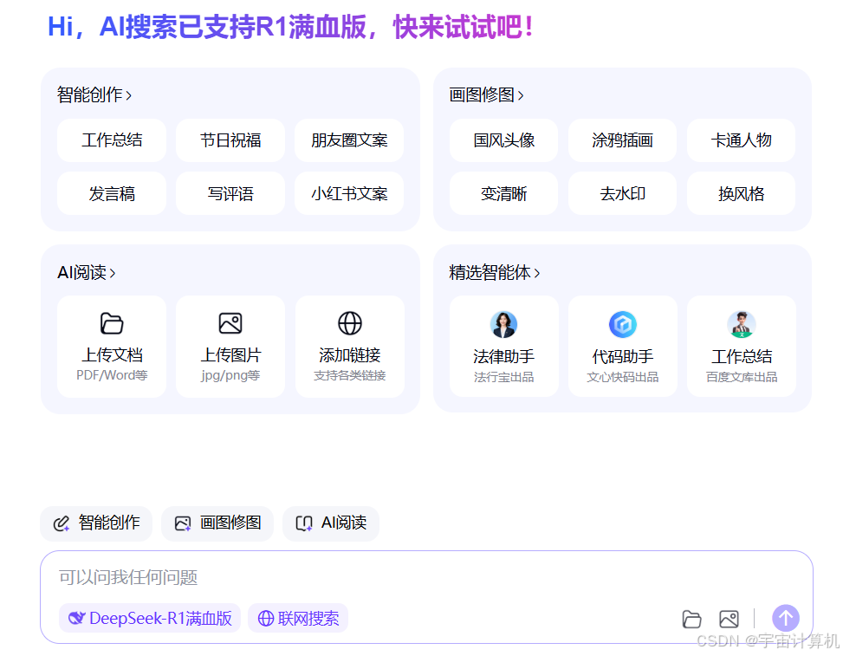
Task: Click the send arrow button
Action: [x=786, y=619]
